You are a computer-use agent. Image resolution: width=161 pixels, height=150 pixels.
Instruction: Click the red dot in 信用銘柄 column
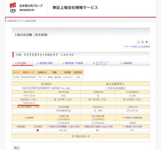[x=38, y=130]
